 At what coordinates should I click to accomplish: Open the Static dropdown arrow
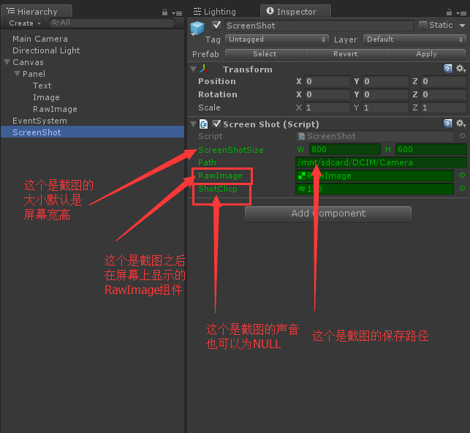[462, 26]
